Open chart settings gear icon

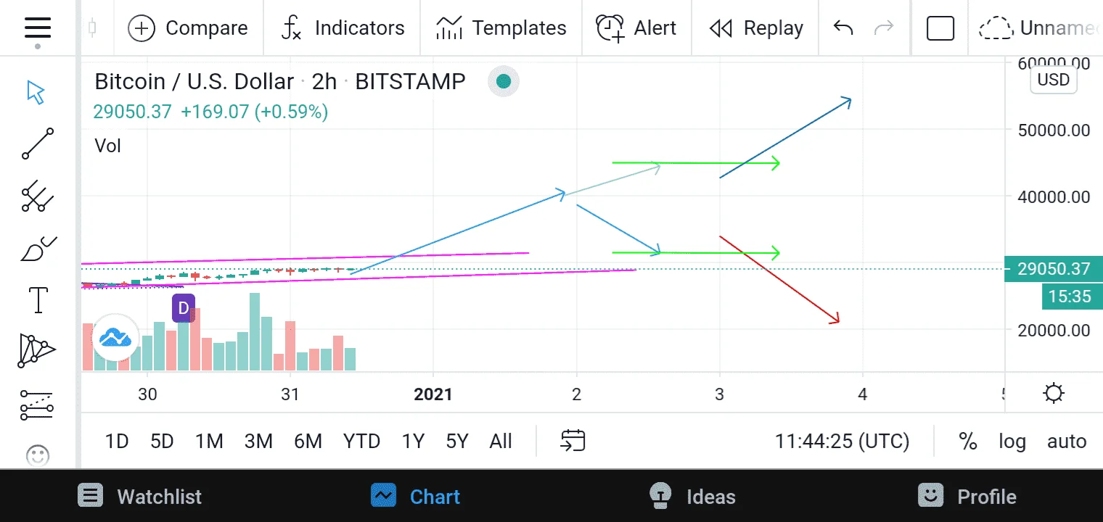1053,394
